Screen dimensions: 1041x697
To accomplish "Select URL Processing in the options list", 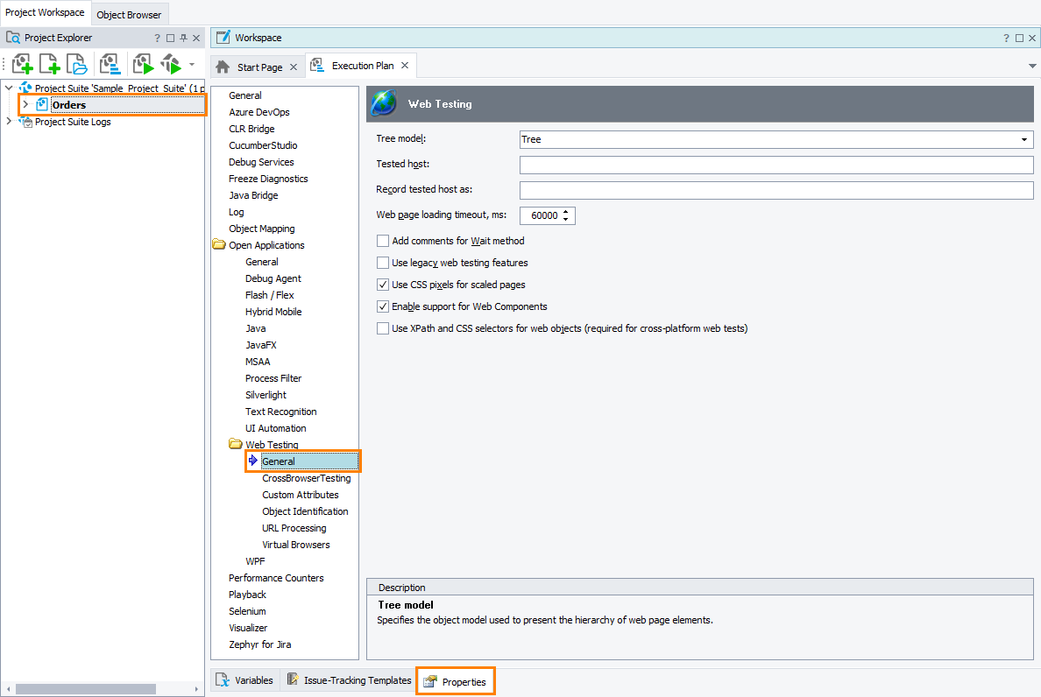I will tap(294, 528).
